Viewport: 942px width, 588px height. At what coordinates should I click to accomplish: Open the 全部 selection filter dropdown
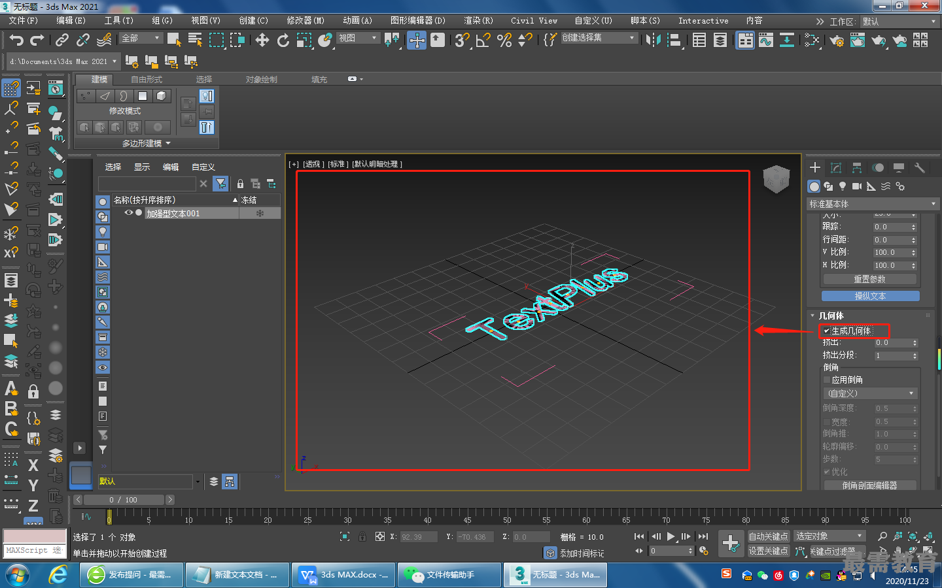(x=141, y=38)
